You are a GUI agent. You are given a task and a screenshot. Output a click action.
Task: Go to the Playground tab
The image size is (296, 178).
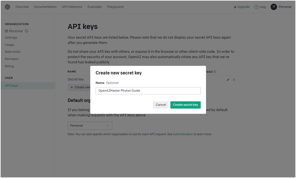coord(115,7)
